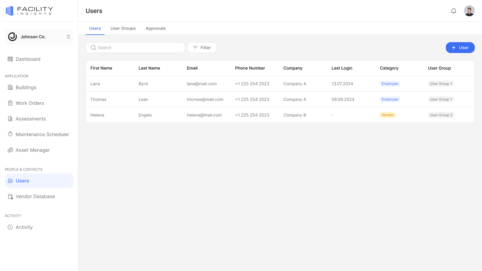This screenshot has width=482, height=271.
Task: Open the Filter options
Action: click(202, 48)
